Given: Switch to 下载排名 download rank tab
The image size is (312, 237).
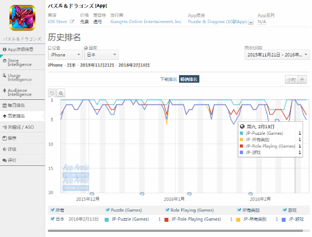Looking at the screenshot, I should pyautogui.click(x=168, y=80).
